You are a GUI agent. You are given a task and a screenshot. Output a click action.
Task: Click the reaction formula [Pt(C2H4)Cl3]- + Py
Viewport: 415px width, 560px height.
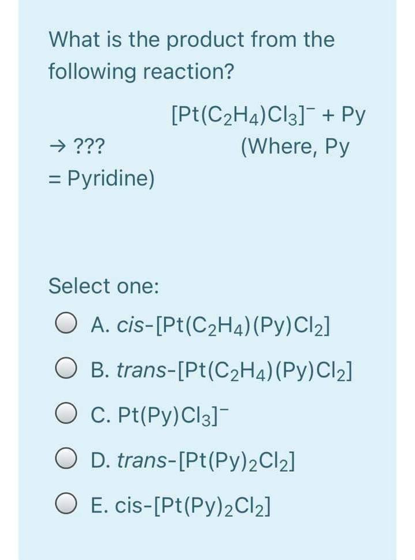click(x=267, y=114)
